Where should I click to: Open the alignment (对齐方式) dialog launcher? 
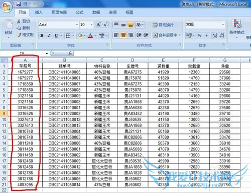(x=180, y=44)
